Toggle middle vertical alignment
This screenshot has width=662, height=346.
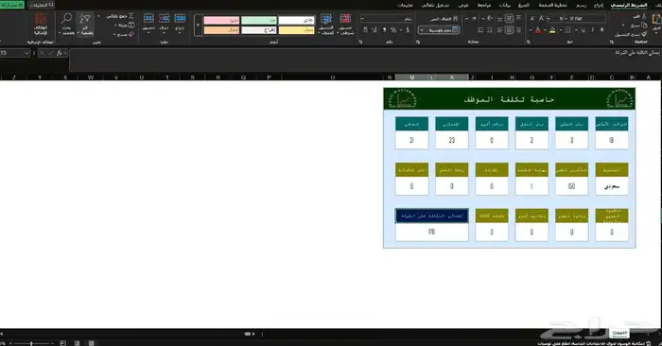click(510, 19)
